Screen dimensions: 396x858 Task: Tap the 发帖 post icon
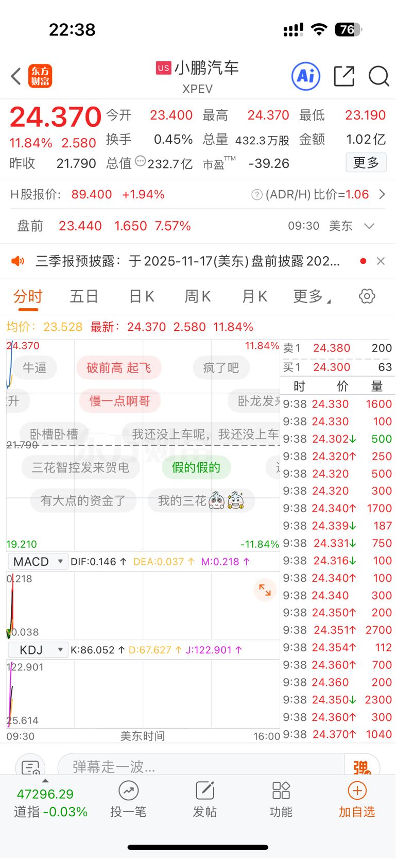pyautogui.click(x=204, y=799)
